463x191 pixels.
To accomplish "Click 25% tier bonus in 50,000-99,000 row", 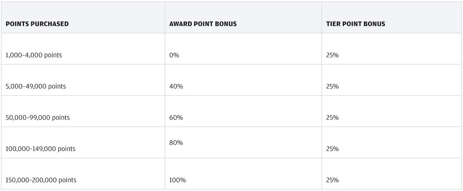I will [332, 118].
